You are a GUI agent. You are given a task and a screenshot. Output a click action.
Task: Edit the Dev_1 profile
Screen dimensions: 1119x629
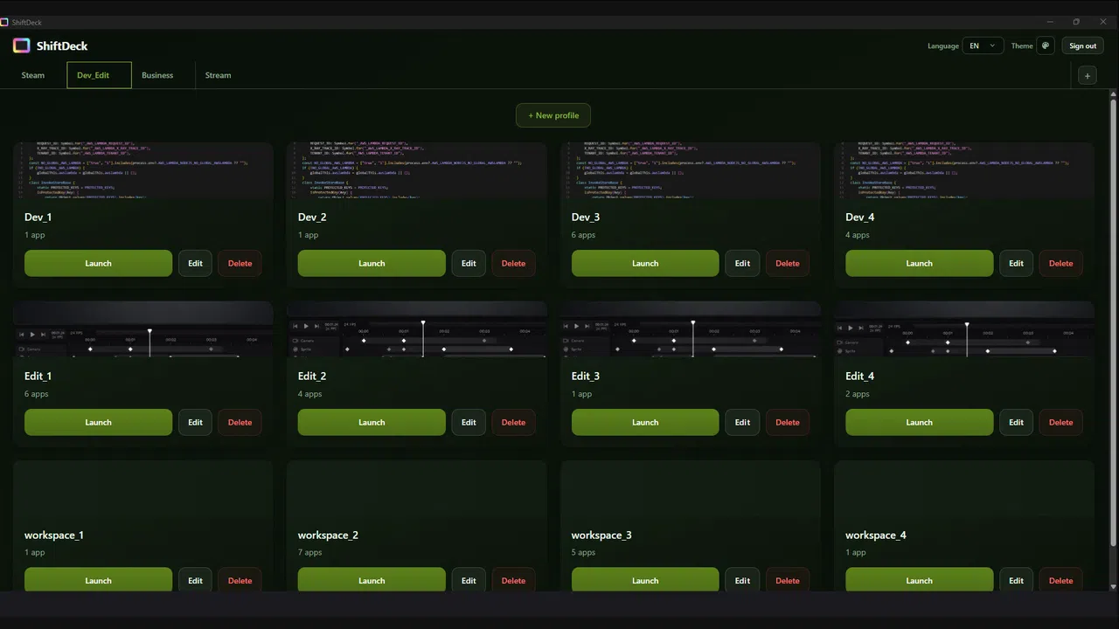195,263
